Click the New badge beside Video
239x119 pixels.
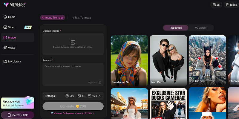click(28, 27)
